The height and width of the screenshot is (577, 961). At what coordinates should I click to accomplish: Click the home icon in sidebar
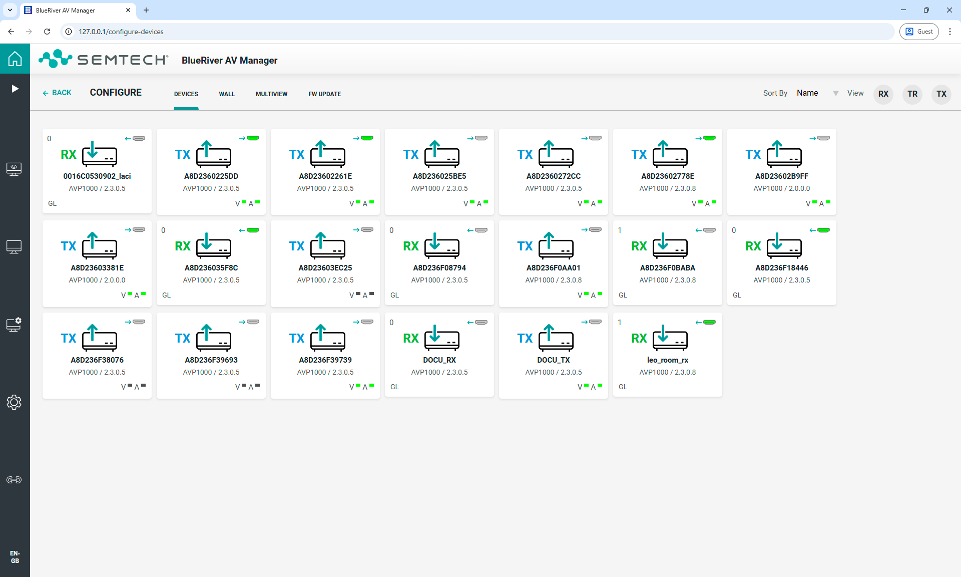point(15,59)
